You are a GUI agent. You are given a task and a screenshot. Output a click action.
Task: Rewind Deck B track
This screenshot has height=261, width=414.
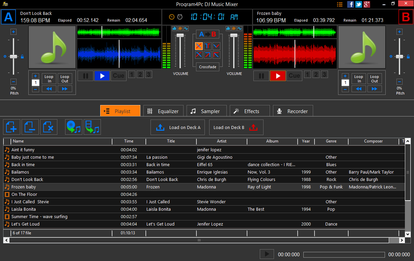[x=359, y=89]
